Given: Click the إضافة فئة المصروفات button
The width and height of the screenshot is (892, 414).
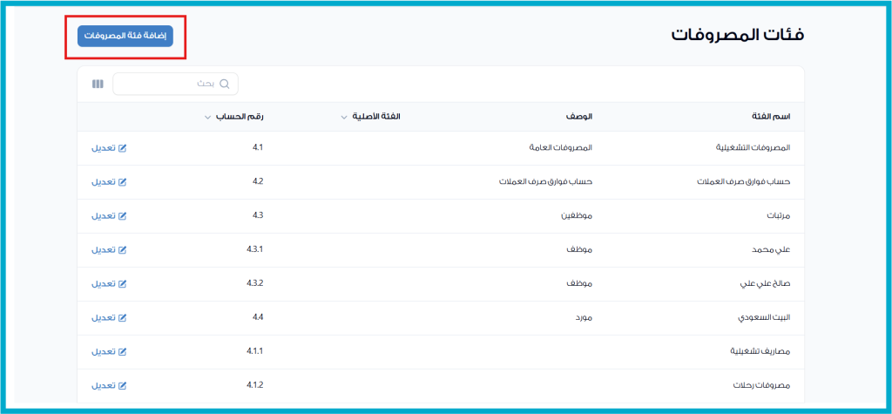Looking at the screenshot, I should pyautogui.click(x=125, y=36).
